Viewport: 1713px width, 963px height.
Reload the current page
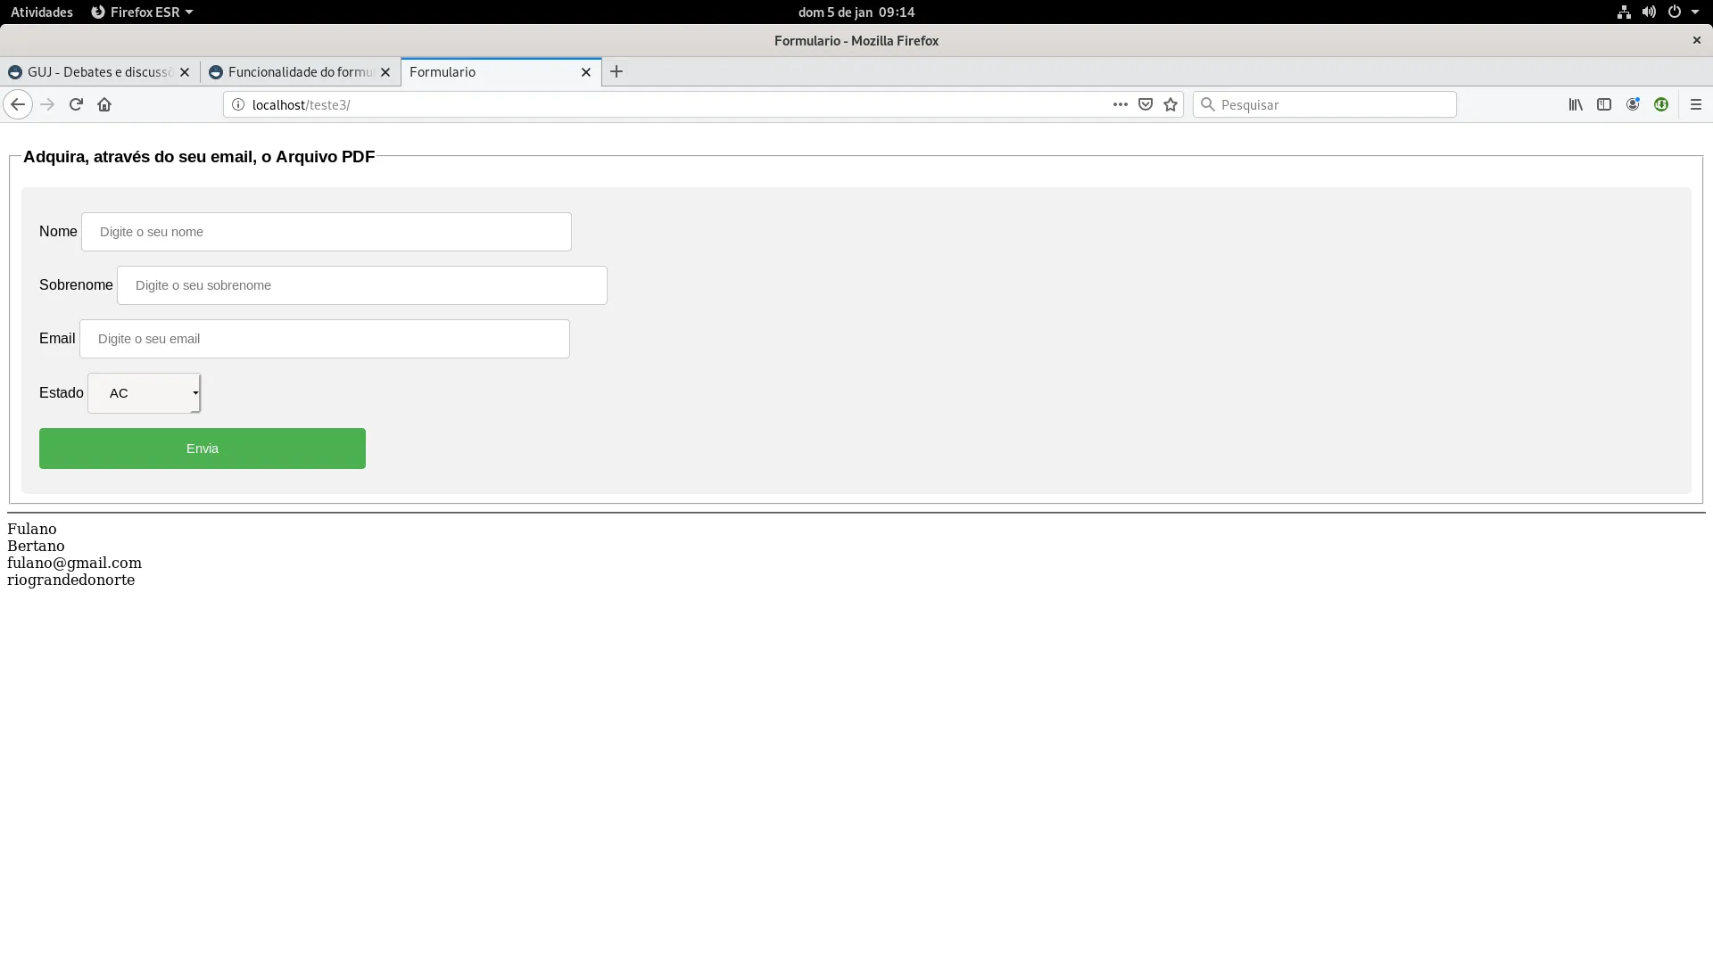point(76,104)
